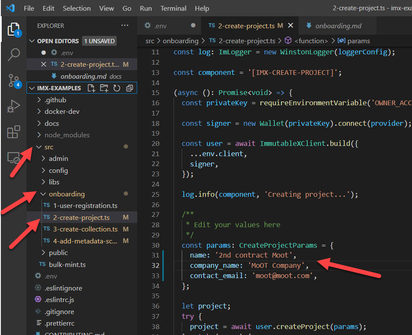Screen dimensions: 412x335
Task: Create a new folder in IMX-EXAMPLES
Action: [104, 88]
